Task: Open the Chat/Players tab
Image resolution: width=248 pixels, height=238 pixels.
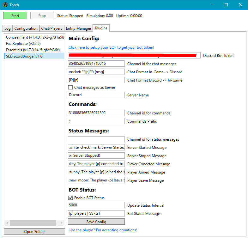Action: (52, 28)
